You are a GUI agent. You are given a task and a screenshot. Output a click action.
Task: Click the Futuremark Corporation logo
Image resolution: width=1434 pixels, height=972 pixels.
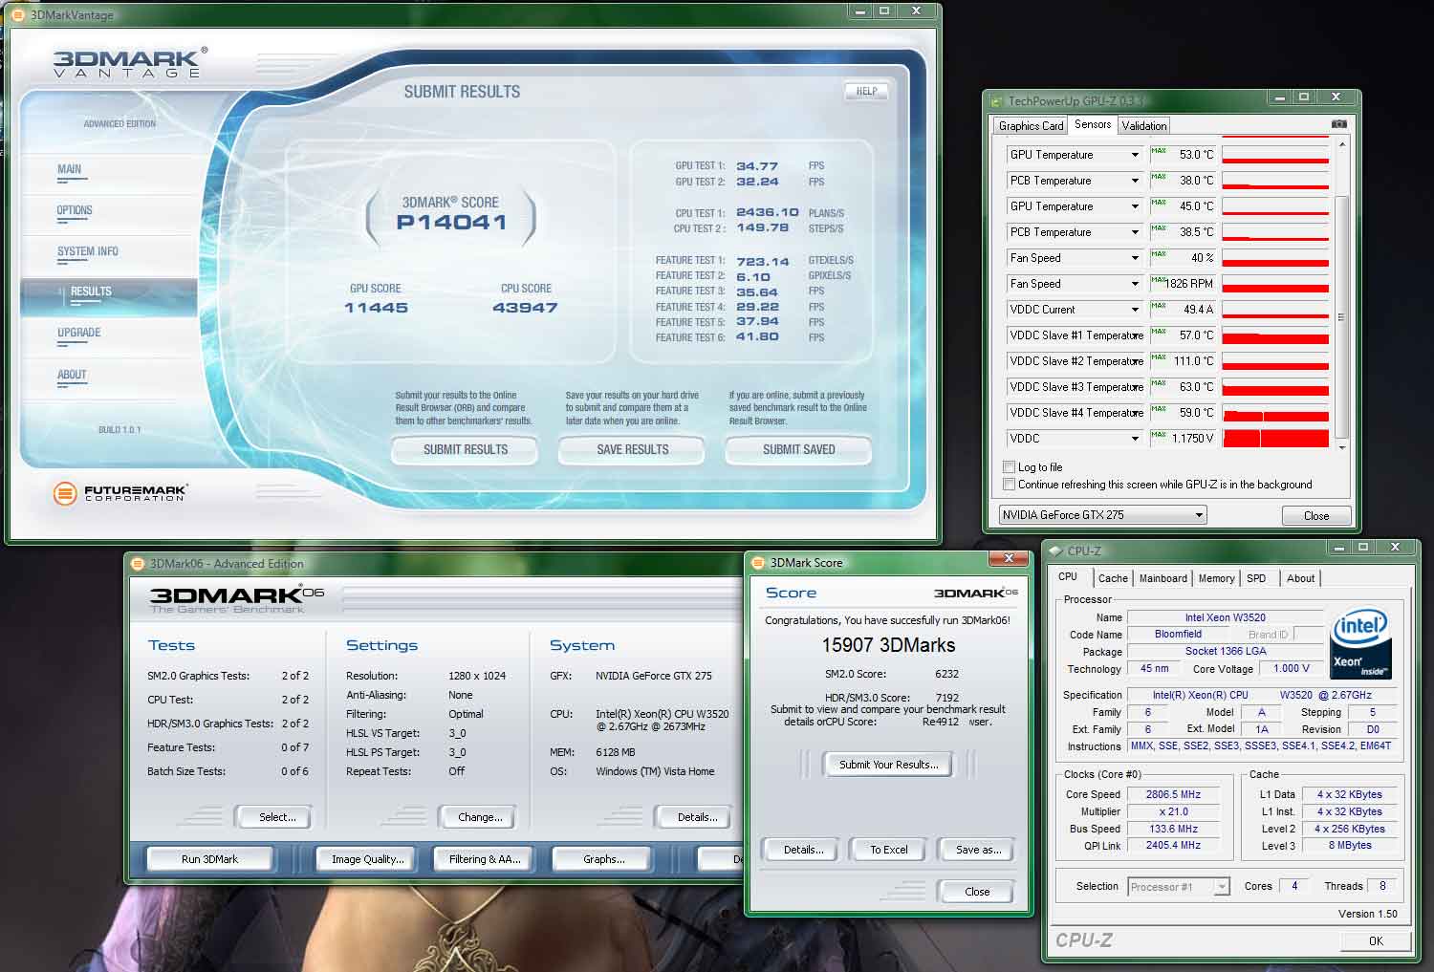pyautogui.click(x=120, y=493)
